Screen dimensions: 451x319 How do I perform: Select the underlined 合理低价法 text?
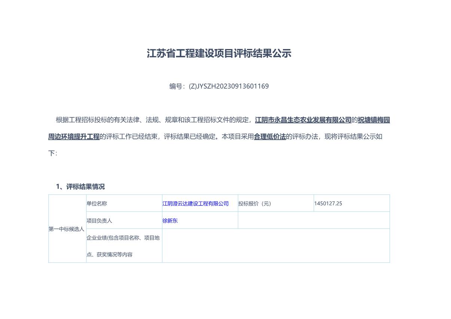coord(270,137)
